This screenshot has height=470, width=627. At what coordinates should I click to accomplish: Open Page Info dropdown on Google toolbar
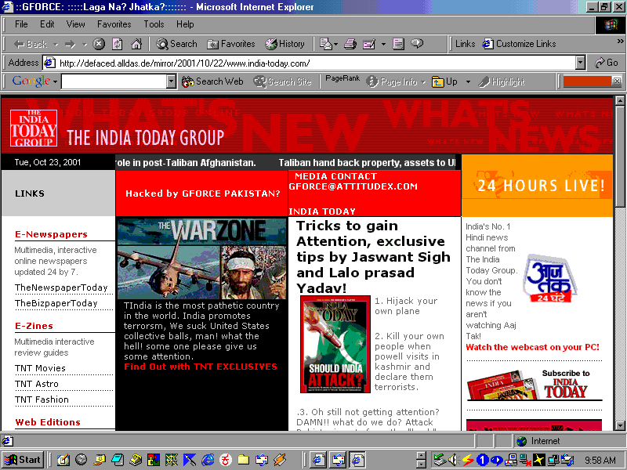pos(423,82)
